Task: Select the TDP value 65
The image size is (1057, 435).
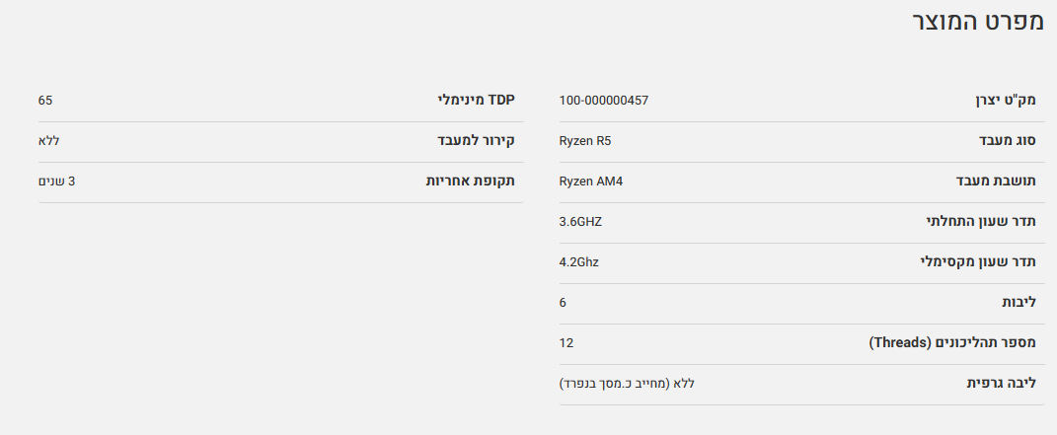Action: [45, 101]
